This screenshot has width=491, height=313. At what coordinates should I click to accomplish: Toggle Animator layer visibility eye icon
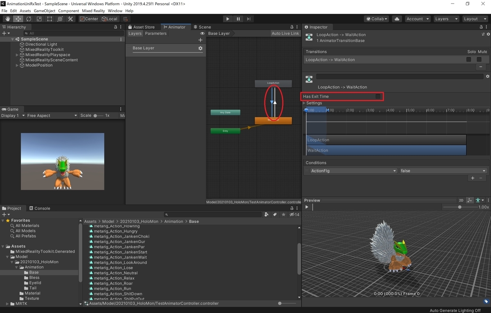[202, 34]
